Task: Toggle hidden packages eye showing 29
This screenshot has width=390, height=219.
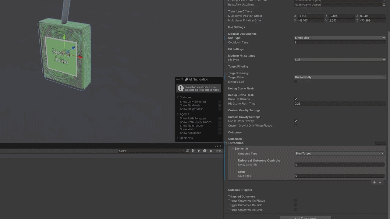Action: point(219,151)
